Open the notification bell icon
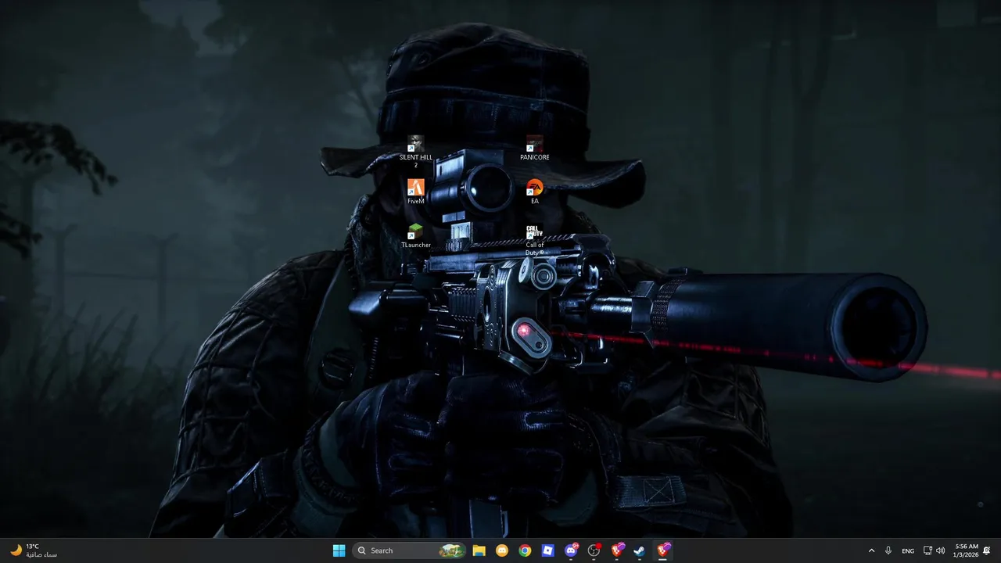The width and height of the screenshot is (1001, 563). click(x=987, y=550)
